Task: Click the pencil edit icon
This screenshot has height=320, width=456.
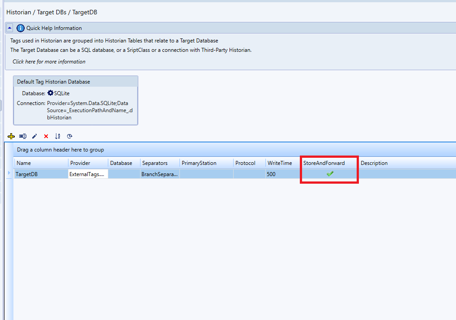Action: click(x=34, y=136)
